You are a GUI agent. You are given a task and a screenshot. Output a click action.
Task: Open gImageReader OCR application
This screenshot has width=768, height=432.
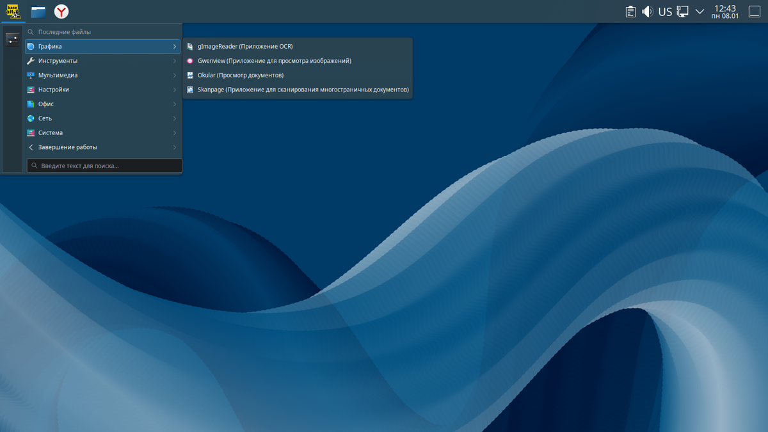point(243,46)
